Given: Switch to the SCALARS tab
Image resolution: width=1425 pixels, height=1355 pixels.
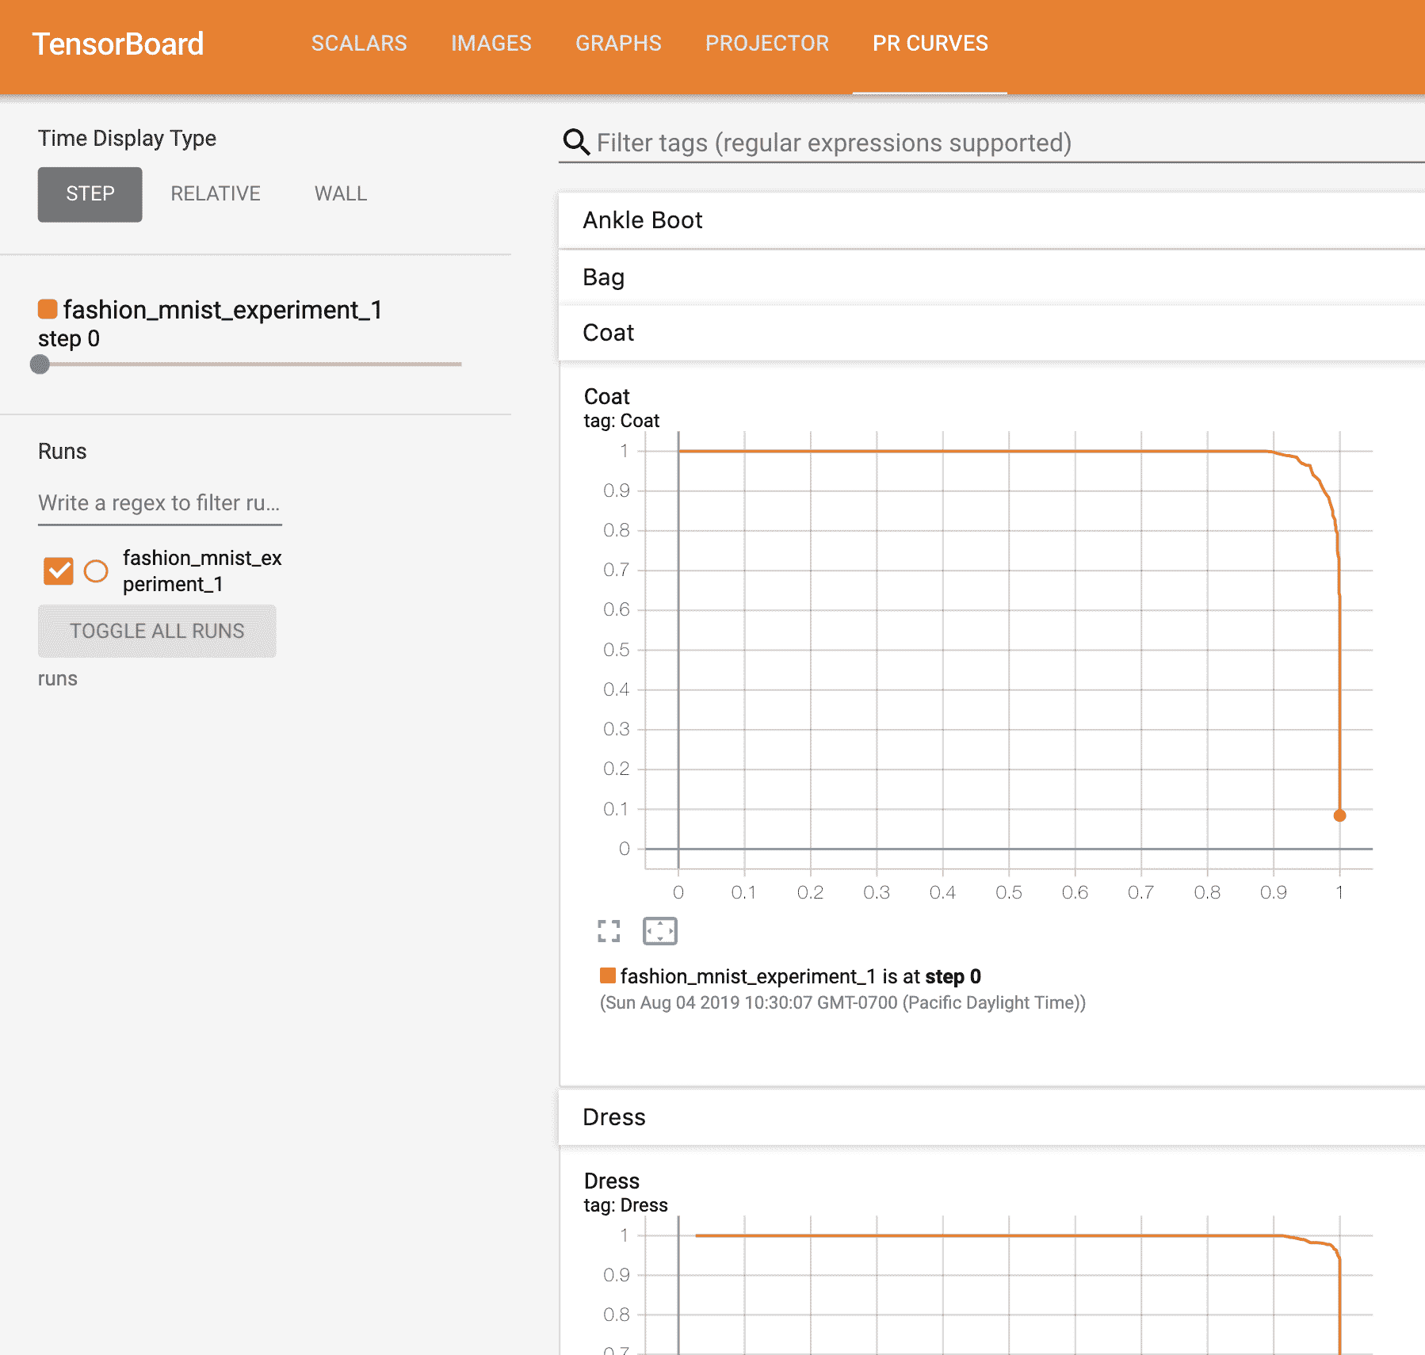Looking at the screenshot, I should [x=359, y=44].
